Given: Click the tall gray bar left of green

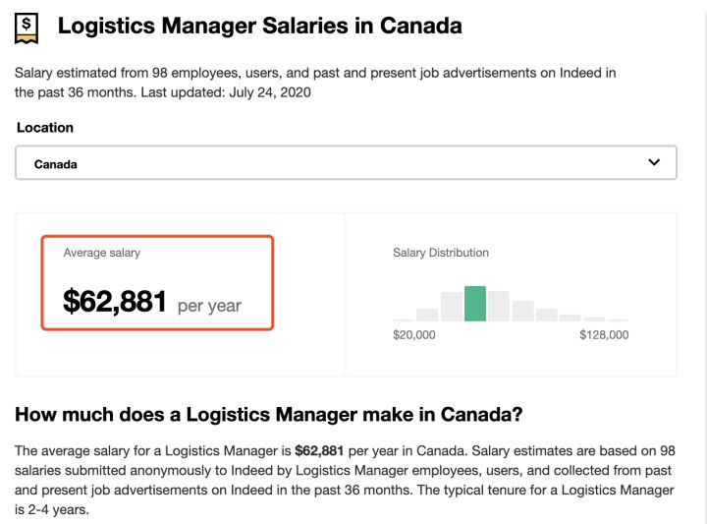Looking at the screenshot, I should coord(452,307).
